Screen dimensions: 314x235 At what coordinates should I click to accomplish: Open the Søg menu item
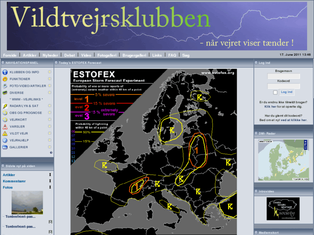click(186, 55)
